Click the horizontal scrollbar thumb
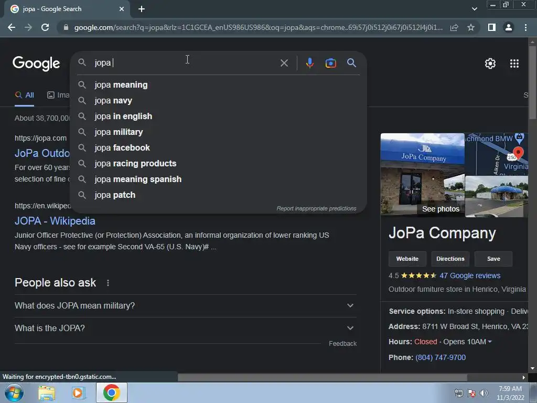Viewport: 537px width, 403px height. point(323,377)
